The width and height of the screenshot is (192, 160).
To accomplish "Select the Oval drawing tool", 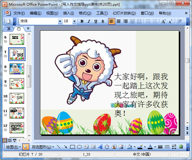I will [79, 147].
